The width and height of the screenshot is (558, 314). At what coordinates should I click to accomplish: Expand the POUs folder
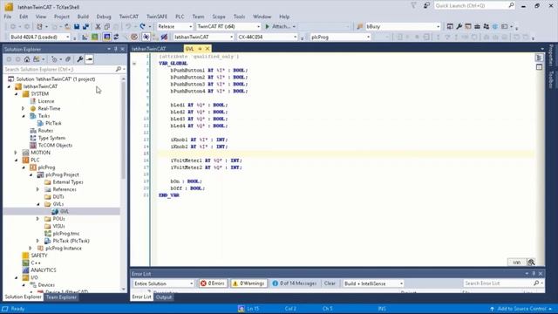[37, 219]
